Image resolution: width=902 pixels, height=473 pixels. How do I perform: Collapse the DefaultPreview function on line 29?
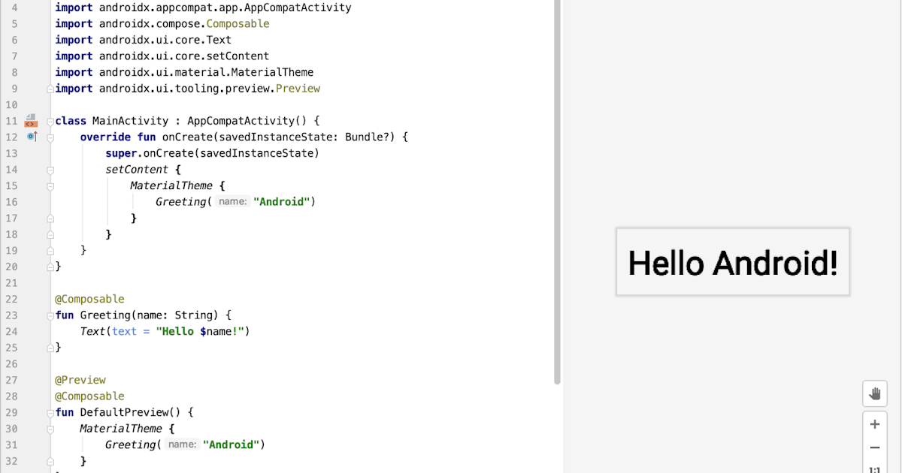point(50,412)
